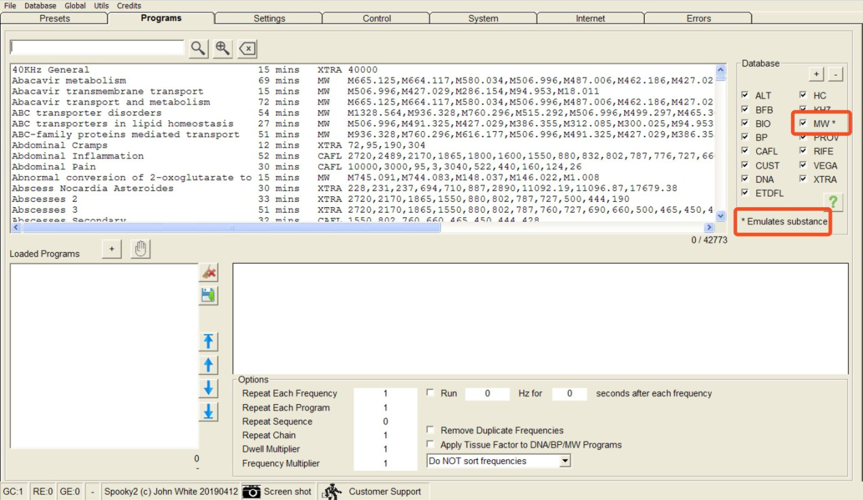
Task: Click the program list horizontal scrollbar thumb
Action: pyautogui.click(x=231, y=228)
